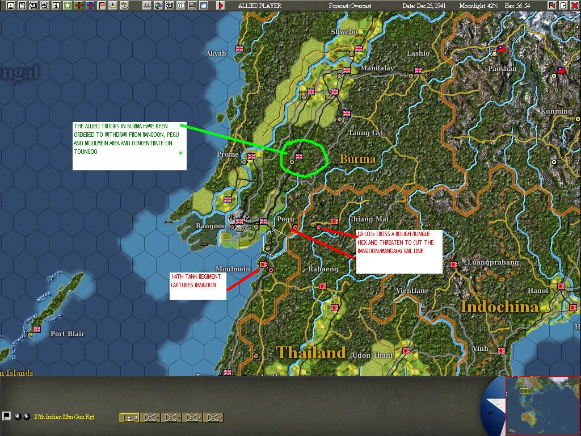
Task: Click the single yellow ship toolbar icon
Action: (113, 6)
